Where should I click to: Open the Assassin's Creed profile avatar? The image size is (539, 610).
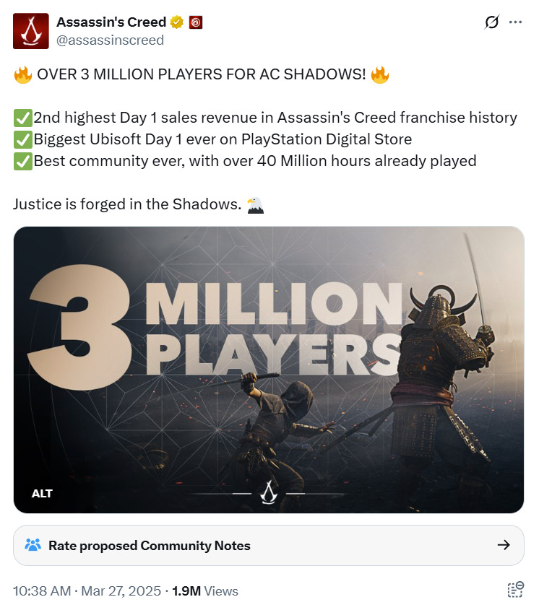click(31, 31)
